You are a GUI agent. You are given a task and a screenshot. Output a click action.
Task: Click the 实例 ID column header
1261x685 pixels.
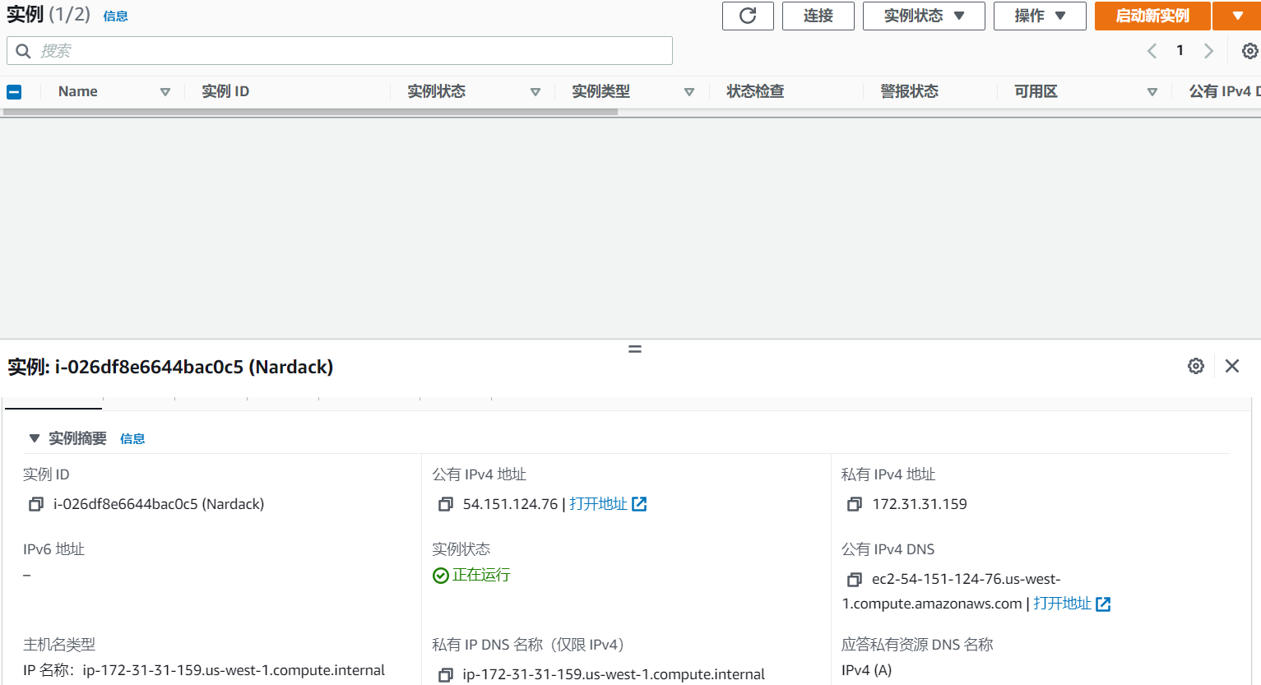click(x=225, y=91)
